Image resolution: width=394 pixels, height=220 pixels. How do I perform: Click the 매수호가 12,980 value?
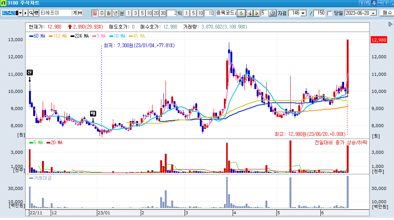170,27
